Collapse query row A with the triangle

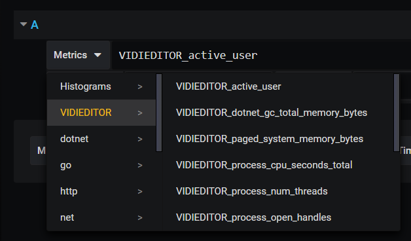[24, 24]
